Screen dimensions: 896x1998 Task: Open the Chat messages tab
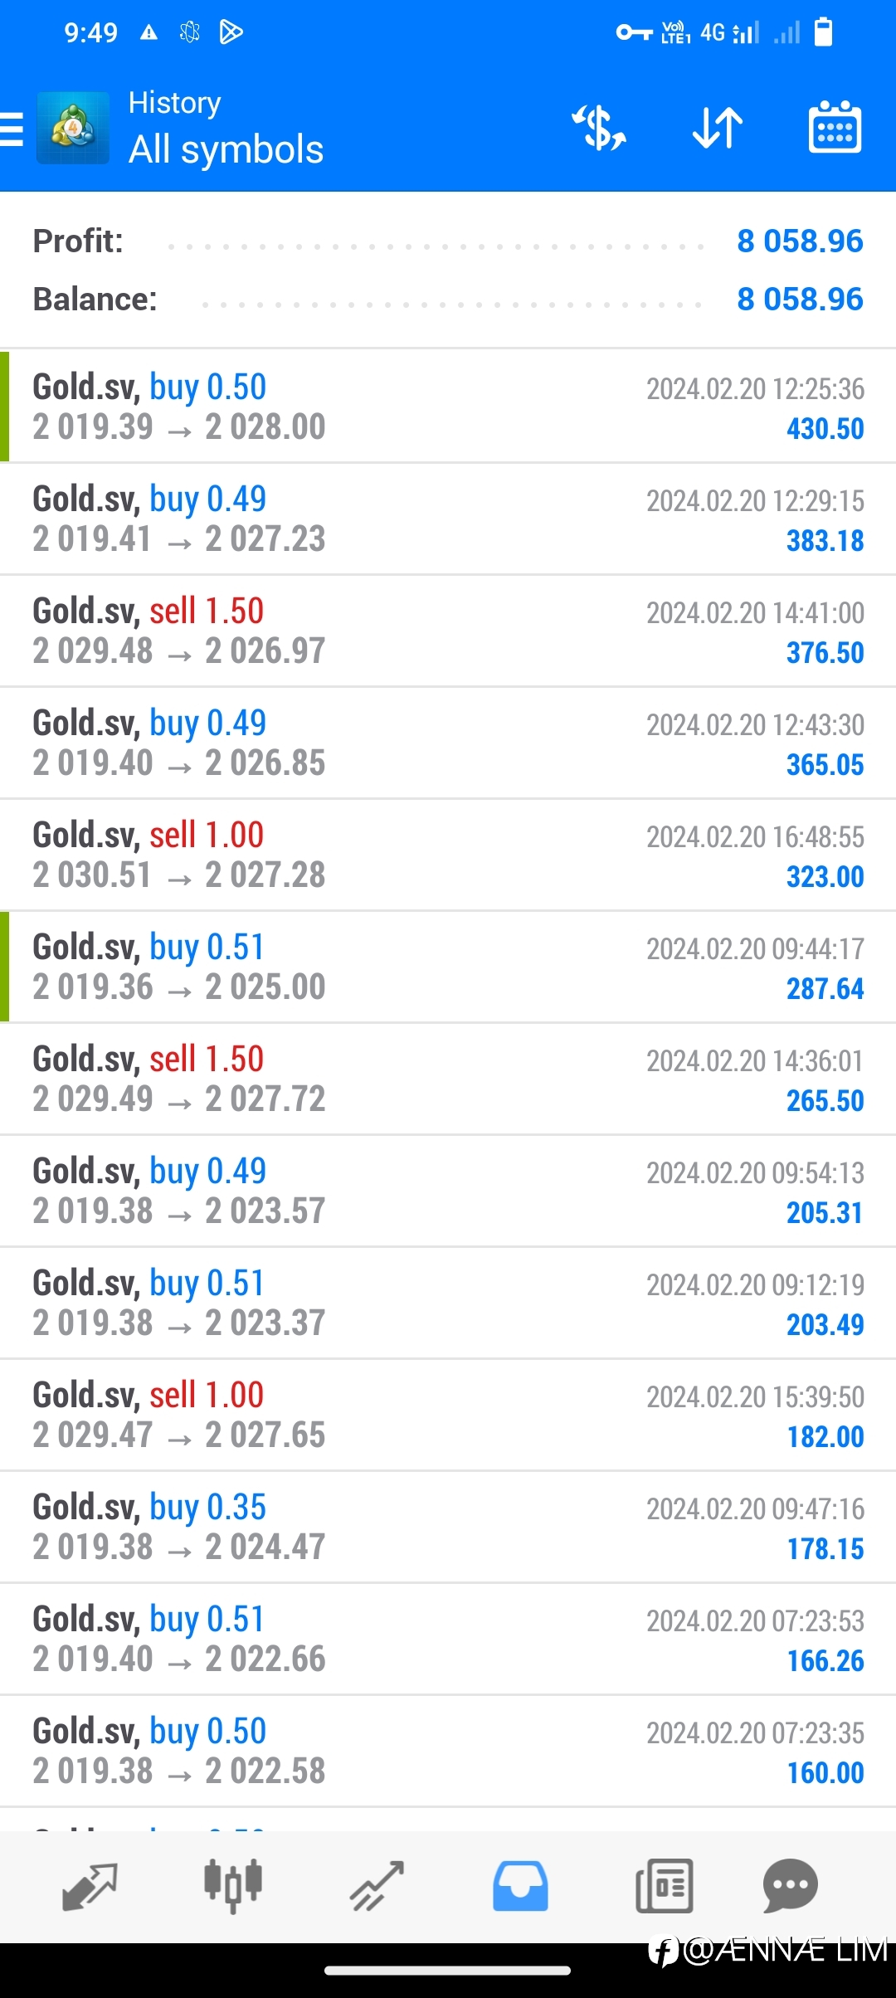click(x=790, y=1886)
